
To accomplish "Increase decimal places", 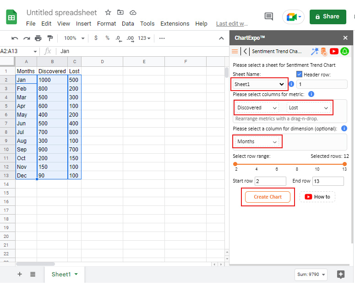I will (x=130, y=38).
